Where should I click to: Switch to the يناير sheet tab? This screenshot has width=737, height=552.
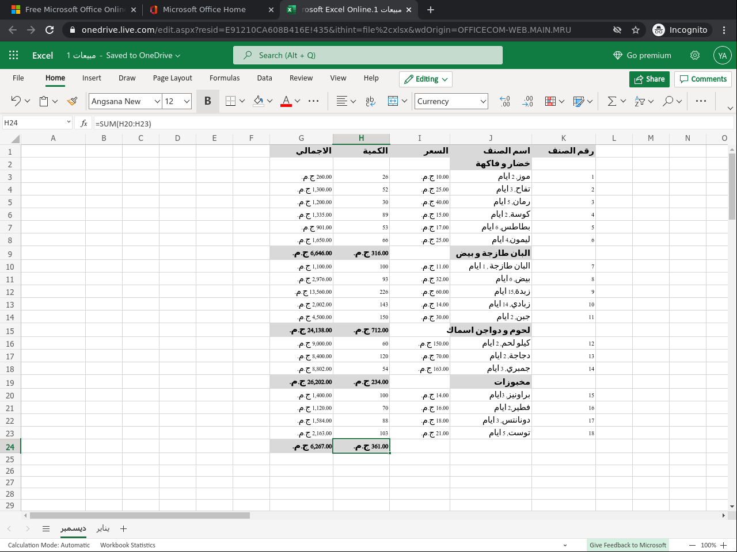point(103,528)
